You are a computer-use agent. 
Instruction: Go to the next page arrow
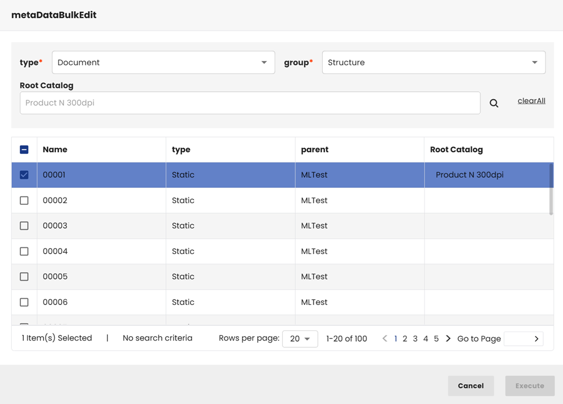tap(448, 338)
